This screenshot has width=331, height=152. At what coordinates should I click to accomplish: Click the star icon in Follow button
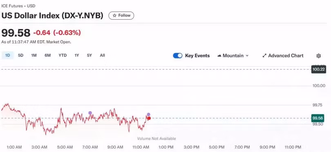115,16
